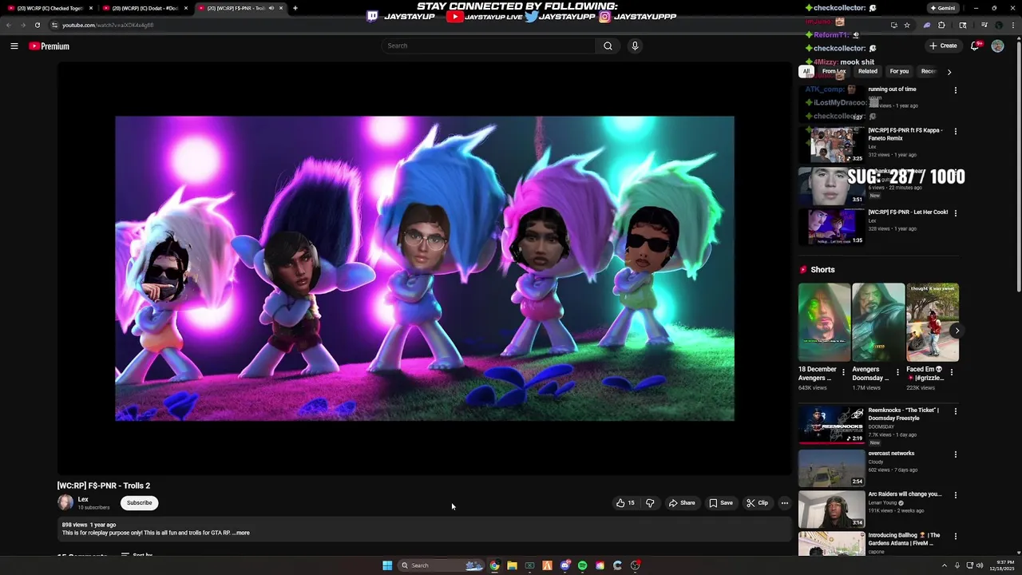Open 'Introducing Ballhog' video title
Viewport: 1022px width, 575px height.
(x=904, y=539)
